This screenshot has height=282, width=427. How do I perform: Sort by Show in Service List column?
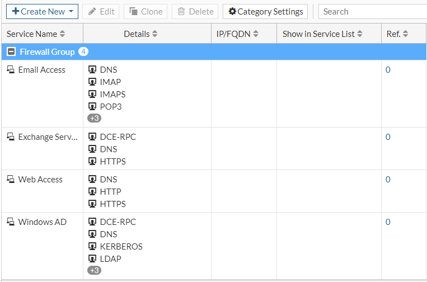(360, 34)
